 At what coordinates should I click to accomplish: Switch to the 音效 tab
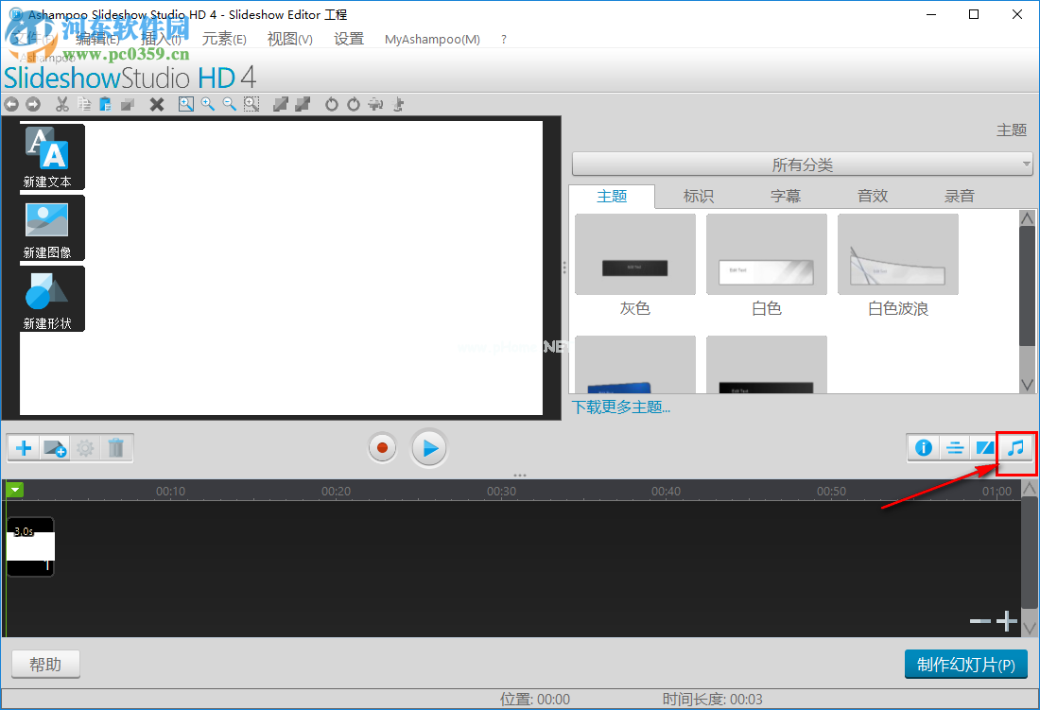tap(872, 196)
